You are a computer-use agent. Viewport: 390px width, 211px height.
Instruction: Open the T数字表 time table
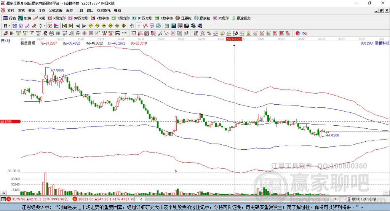[164, 18]
